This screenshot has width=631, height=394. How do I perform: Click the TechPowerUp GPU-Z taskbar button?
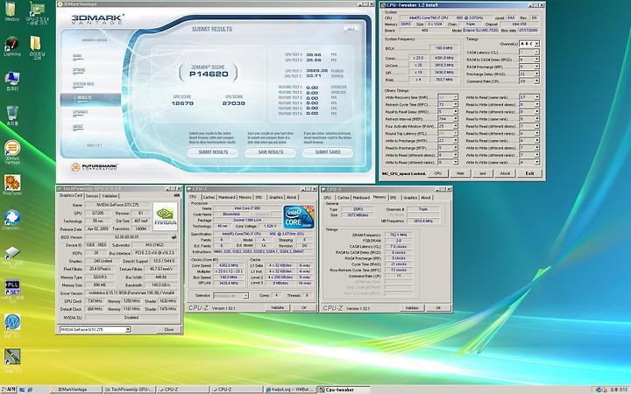[129, 390]
